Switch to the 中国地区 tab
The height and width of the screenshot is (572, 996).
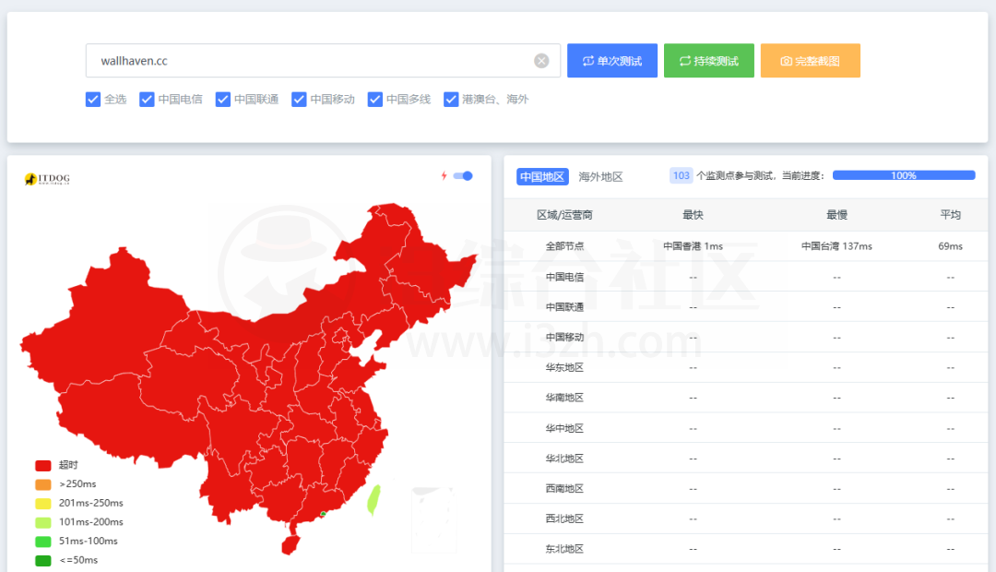[x=542, y=177]
